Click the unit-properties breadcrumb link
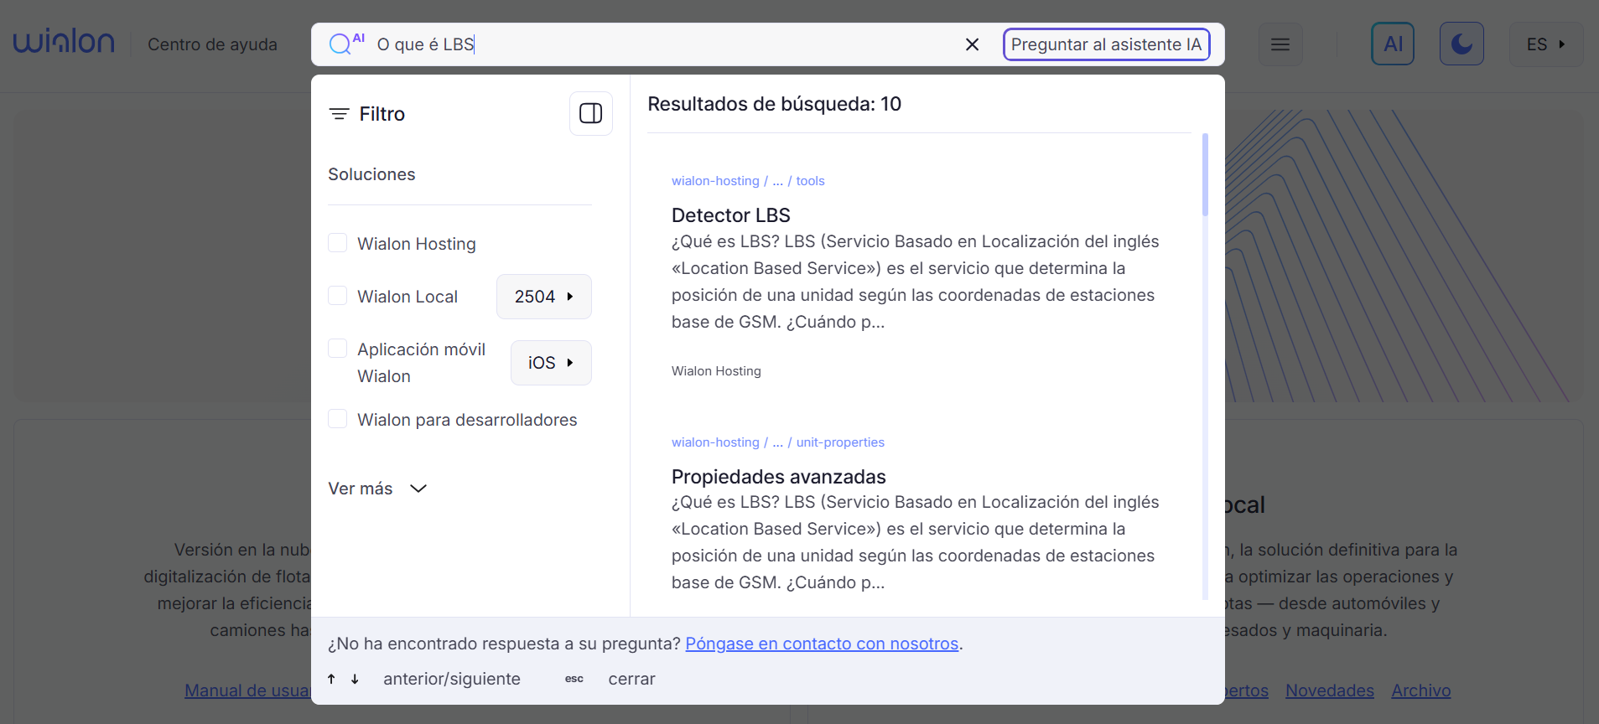This screenshot has height=724, width=1599. pos(840,442)
